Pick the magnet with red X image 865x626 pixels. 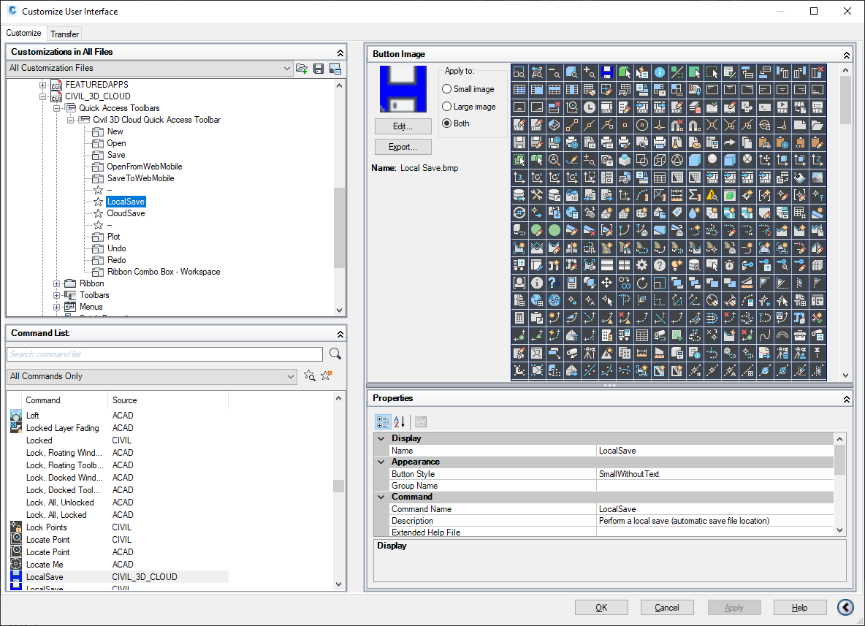(677, 125)
